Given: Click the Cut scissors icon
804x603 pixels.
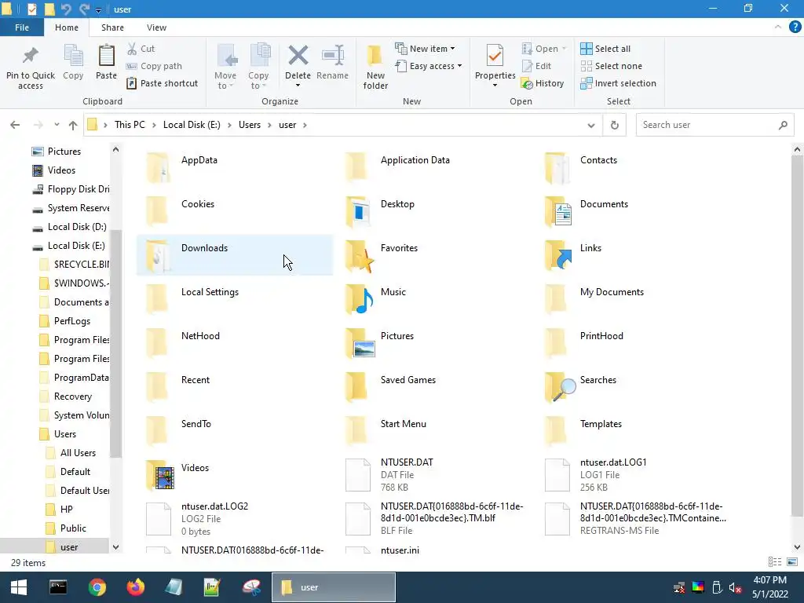Looking at the screenshot, I should tap(132, 49).
